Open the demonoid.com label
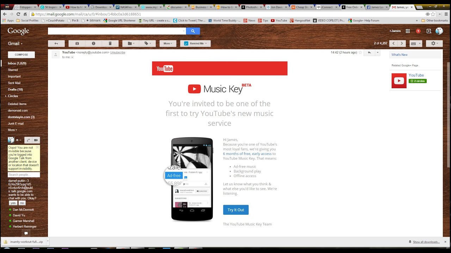 pos(18,110)
